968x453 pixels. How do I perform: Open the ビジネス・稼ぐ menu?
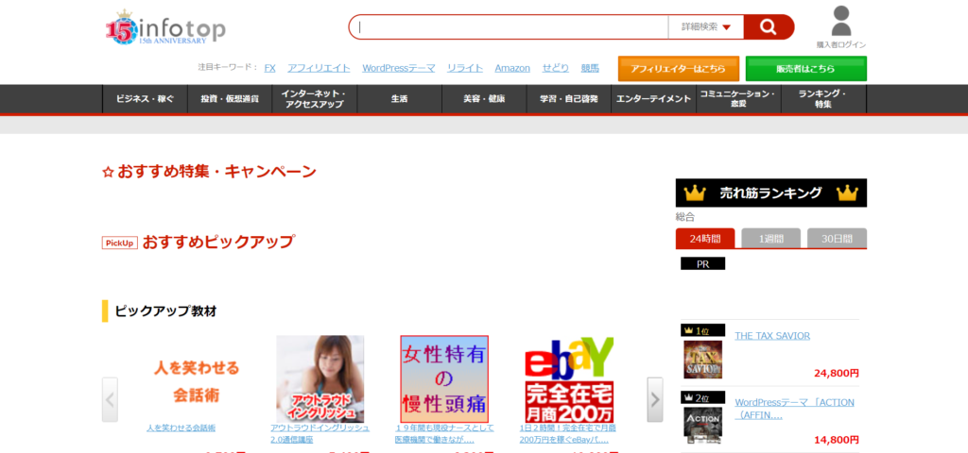pos(145,98)
